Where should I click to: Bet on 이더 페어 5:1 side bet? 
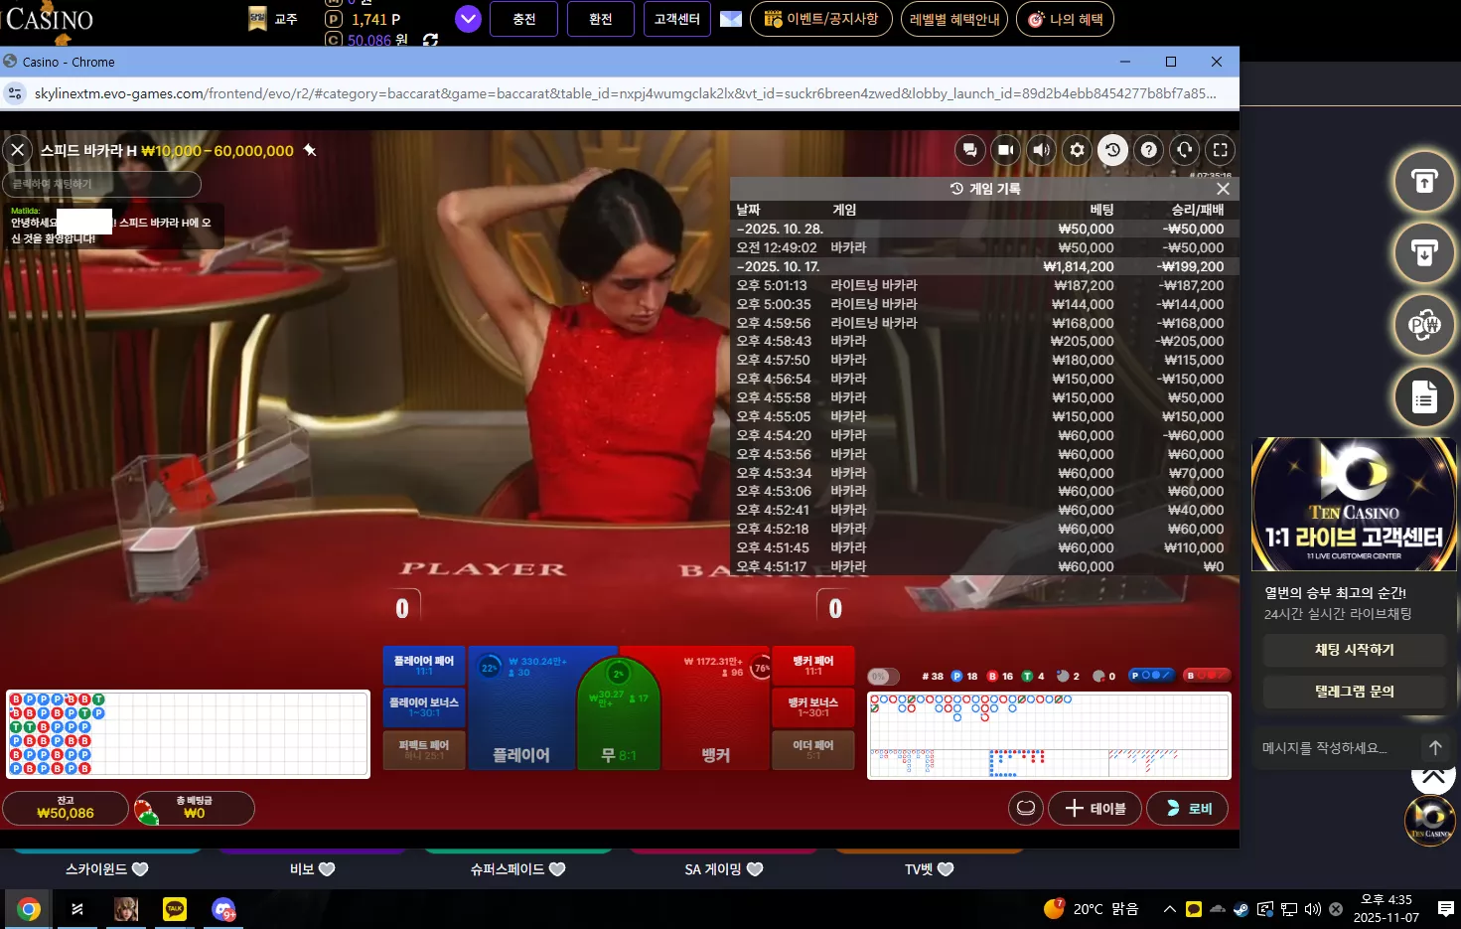click(813, 749)
